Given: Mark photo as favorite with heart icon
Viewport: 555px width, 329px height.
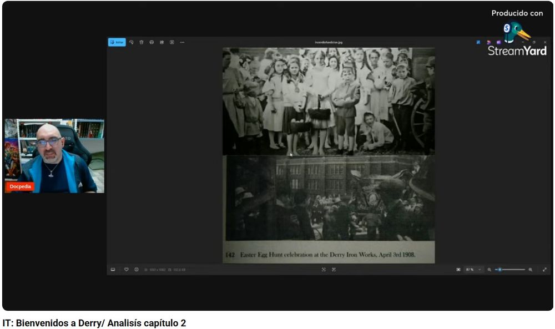Looking at the screenshot, I should click(x=127, y=270).
